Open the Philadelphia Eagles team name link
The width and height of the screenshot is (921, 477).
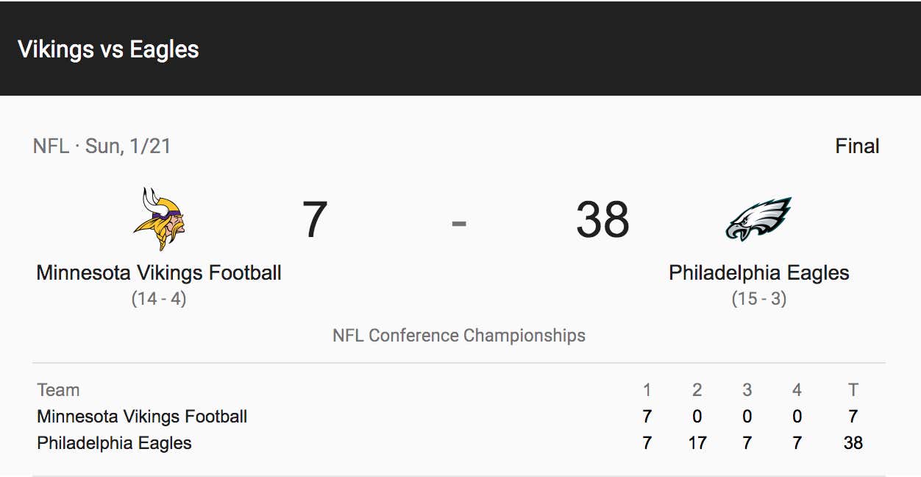[x=759, y=273]
